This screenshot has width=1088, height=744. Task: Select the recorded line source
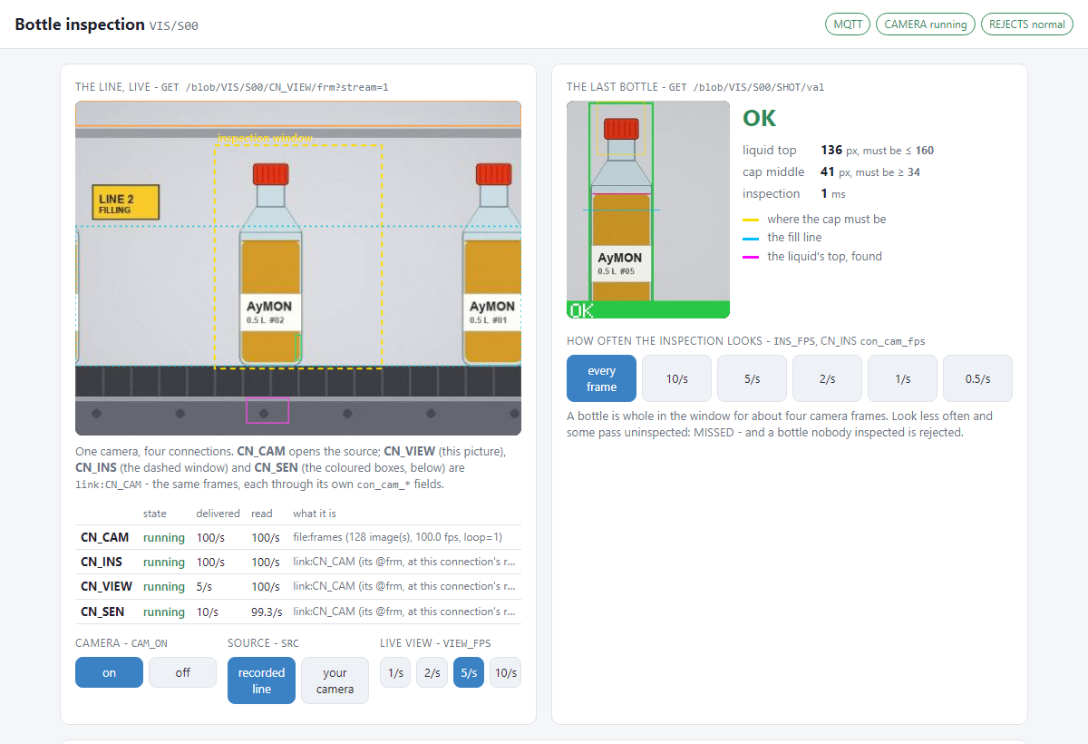click(x=261, y=680)
